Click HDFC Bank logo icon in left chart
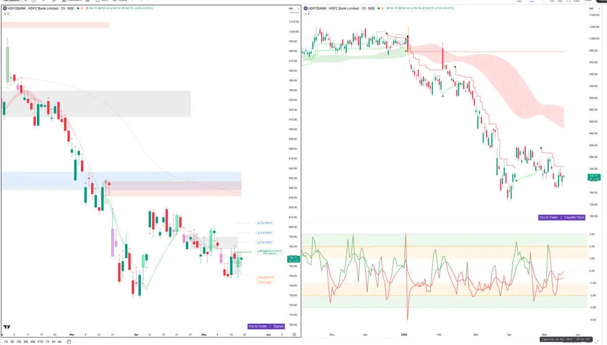 pyautogui.click(x=5, y=9)
